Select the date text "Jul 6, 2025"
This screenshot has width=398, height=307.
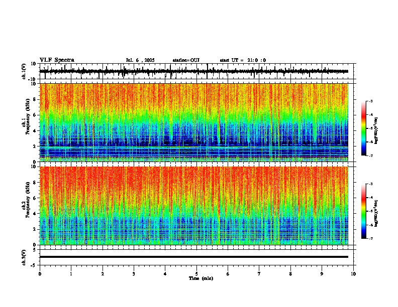pos(140,60)
